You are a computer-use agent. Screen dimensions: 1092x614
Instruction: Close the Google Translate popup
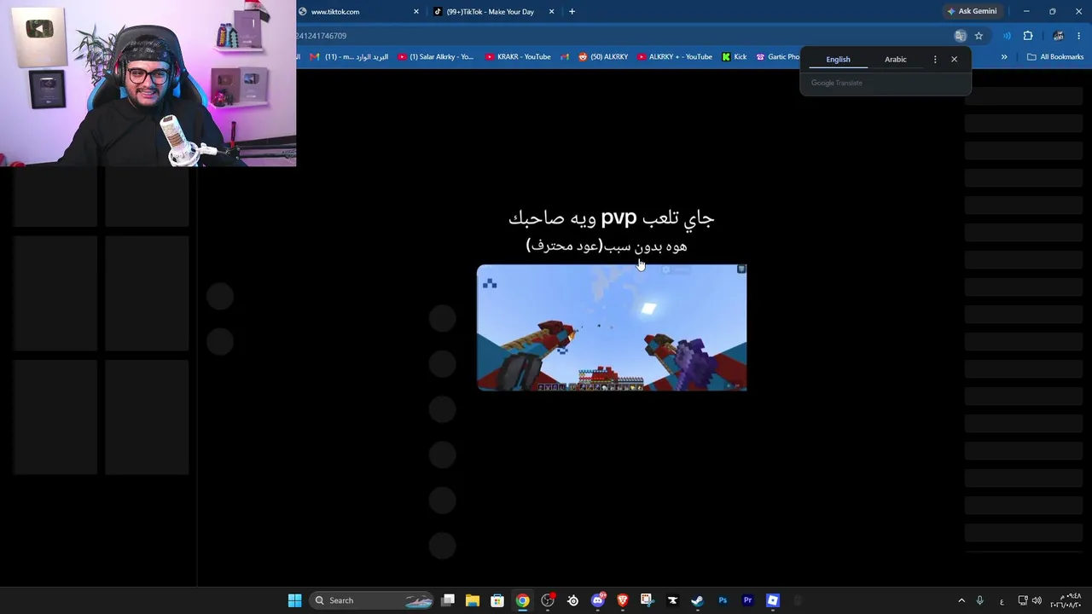point(954,60)
